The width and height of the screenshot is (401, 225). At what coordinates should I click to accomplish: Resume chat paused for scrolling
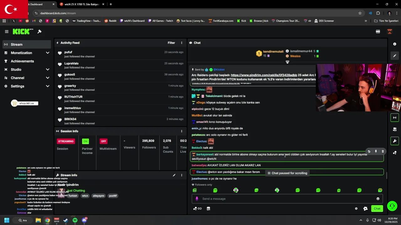point(287,173)
